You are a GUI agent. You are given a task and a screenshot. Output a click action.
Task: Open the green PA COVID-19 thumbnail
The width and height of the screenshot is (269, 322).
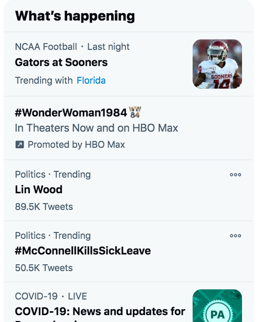217,305
